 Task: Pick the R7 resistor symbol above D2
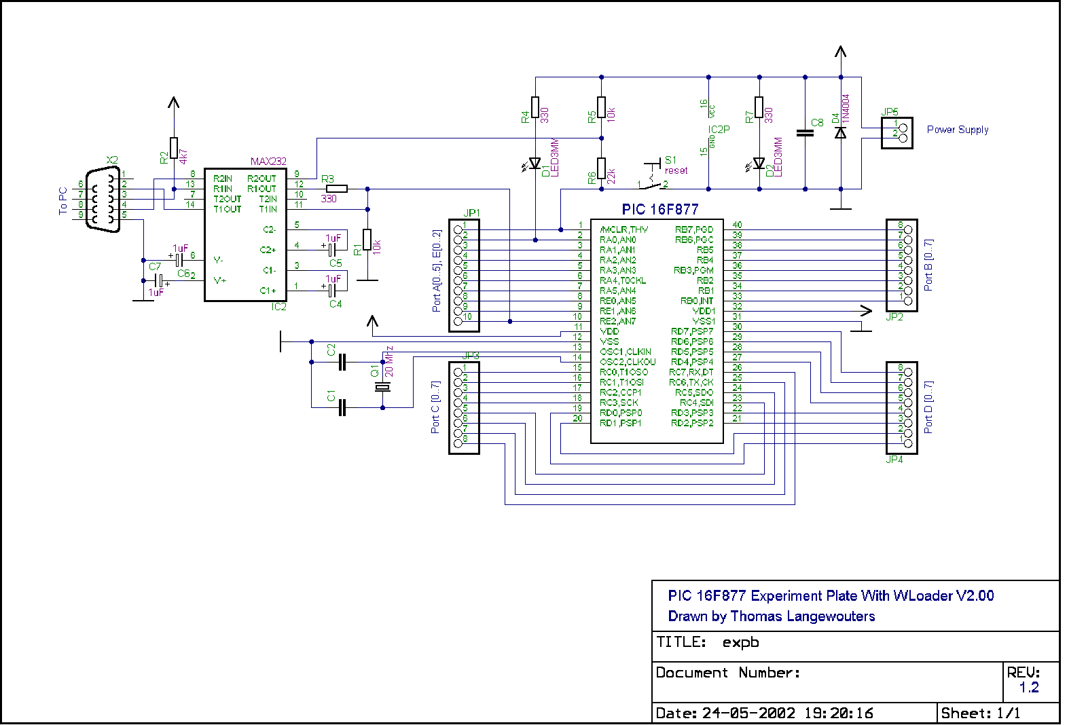point(759,107)
